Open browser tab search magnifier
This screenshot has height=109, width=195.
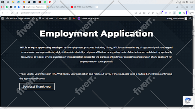coord(177,7)
